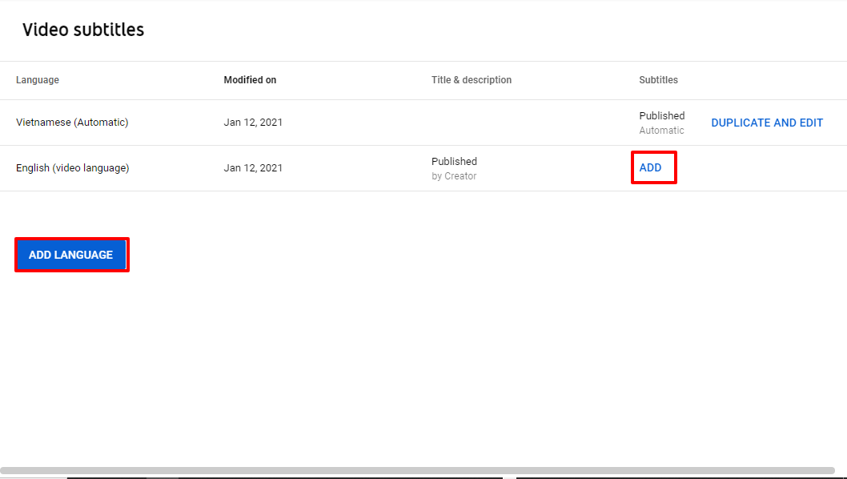Click the horizontal scrollbar at bottom
Image resolution: width=847 pixels, height=479 pixels.
tap(418, 470)
